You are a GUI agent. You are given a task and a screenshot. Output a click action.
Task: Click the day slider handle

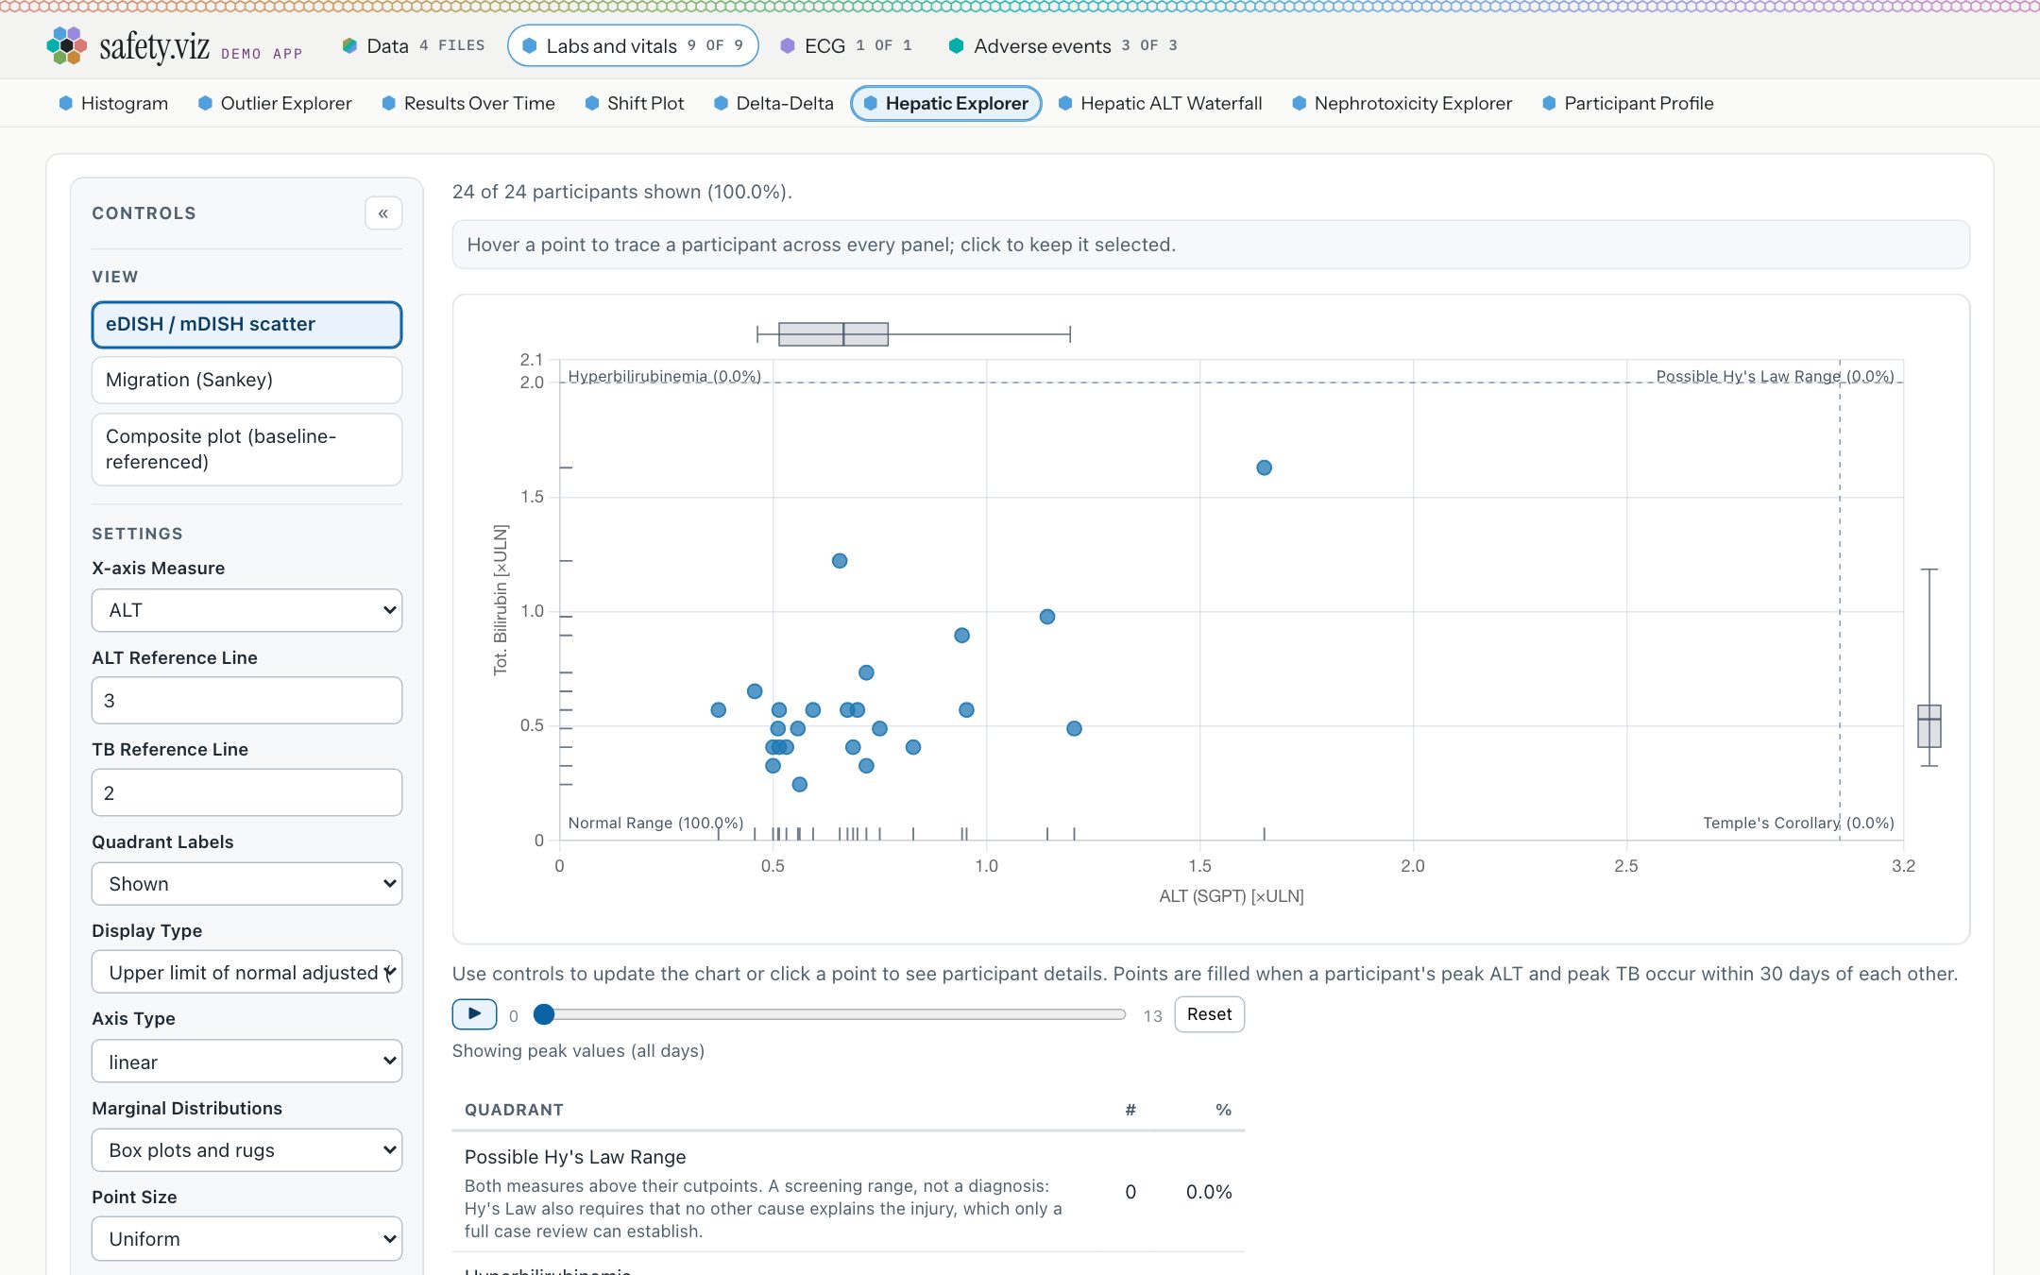[544, 1014]
